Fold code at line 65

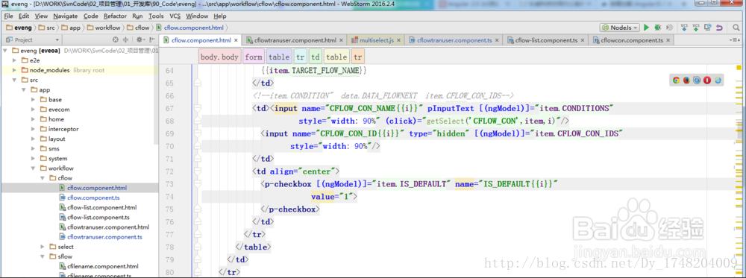point(197,83)
